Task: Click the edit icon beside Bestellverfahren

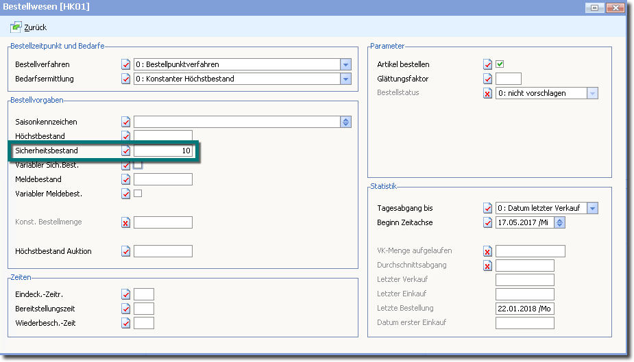Action: pyautogui.click(x=125, y=64)
